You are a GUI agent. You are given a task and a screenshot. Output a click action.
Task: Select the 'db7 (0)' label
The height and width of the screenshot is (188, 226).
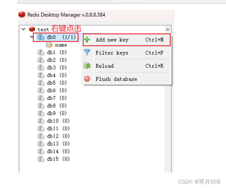57,98
